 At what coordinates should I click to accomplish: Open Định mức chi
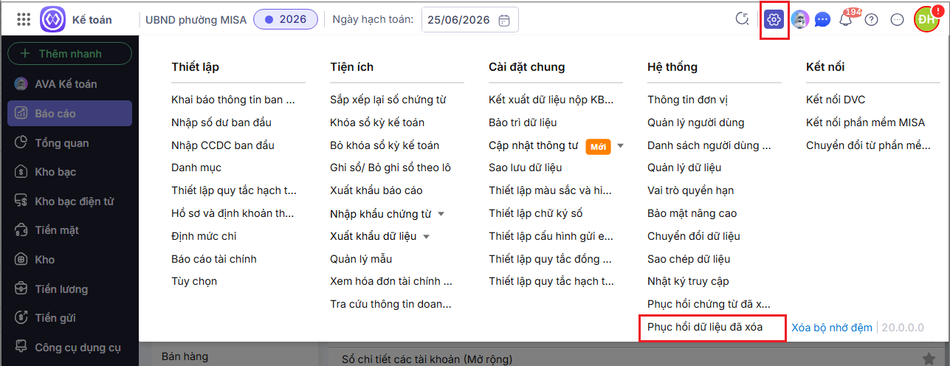point(204,236)
